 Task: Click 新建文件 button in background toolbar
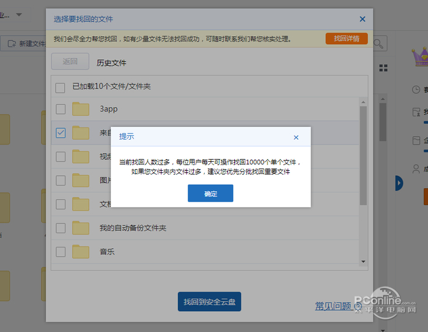(27, 43)
